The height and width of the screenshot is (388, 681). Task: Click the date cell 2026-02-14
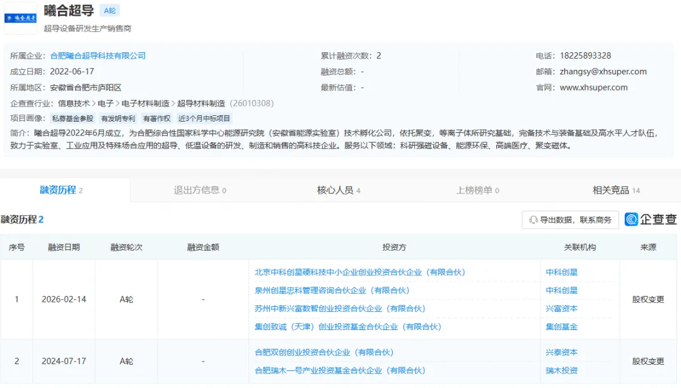(64, 299)
